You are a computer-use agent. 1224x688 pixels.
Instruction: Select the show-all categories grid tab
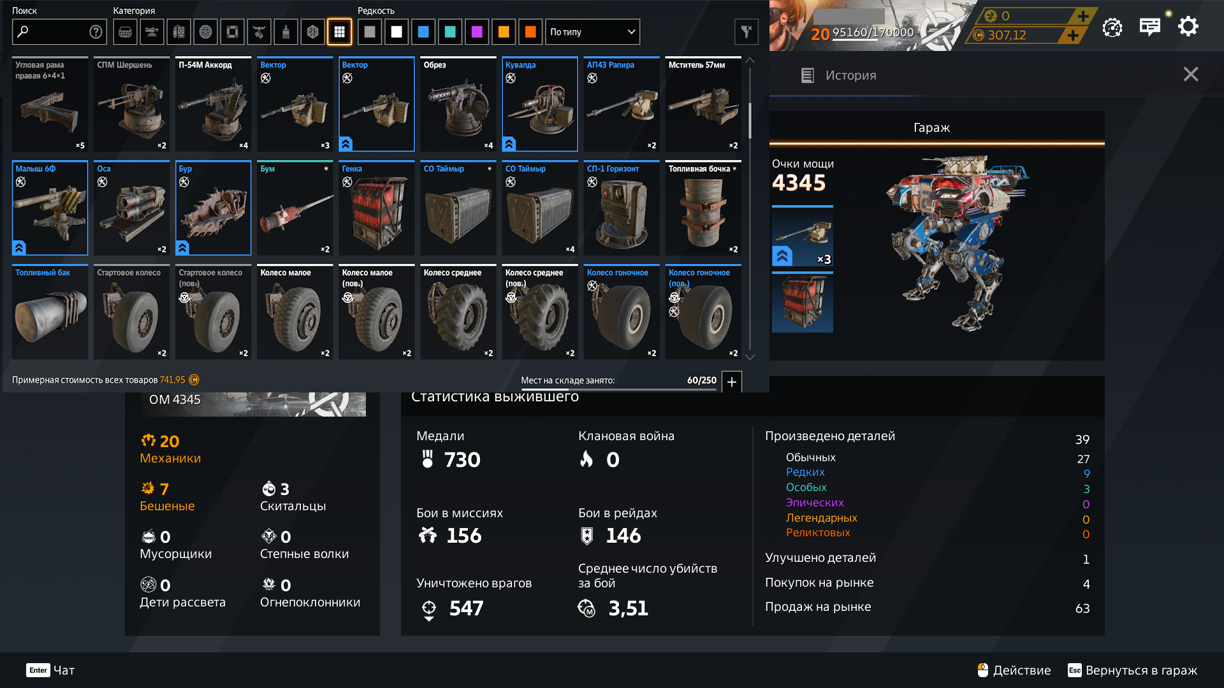click(x=339, y=32)
